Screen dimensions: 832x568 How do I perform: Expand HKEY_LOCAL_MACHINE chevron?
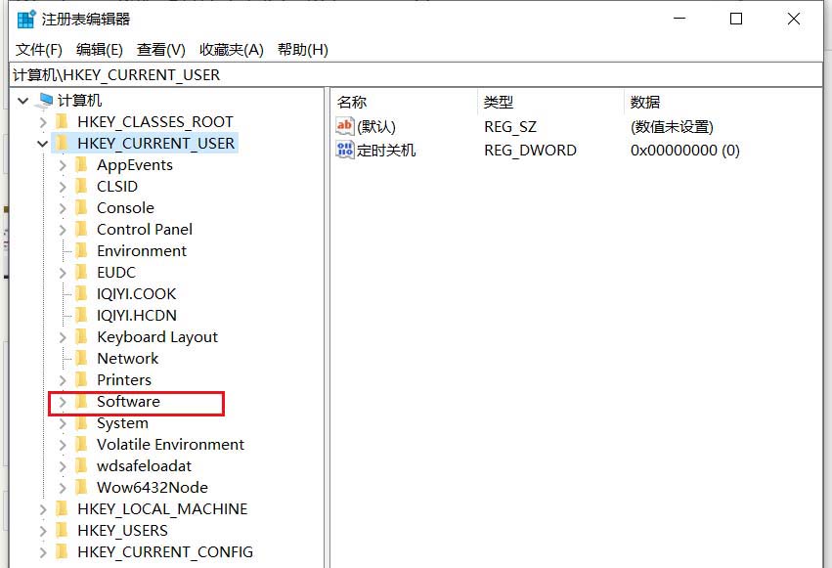coord(43,509)
